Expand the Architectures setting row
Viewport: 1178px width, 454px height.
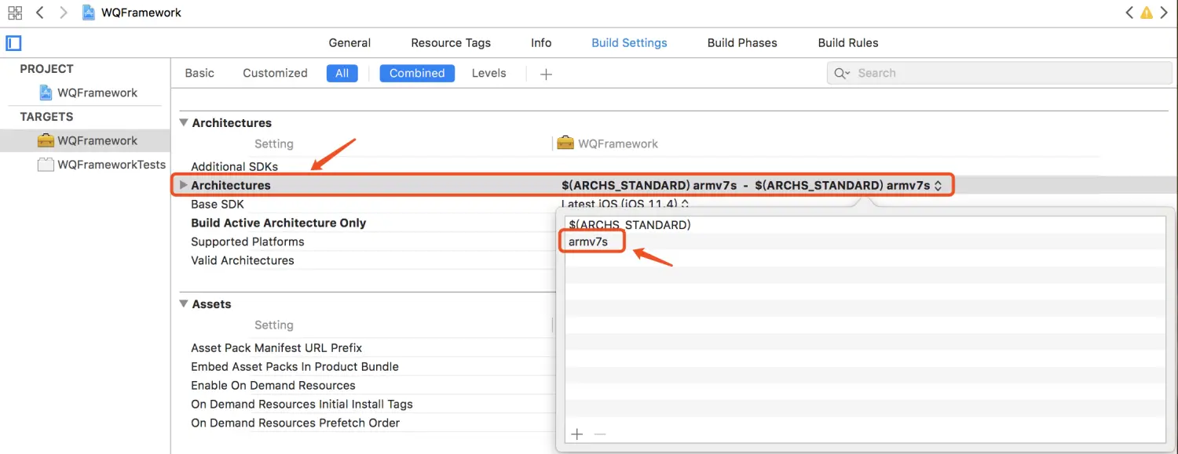pyautogui.click(x=184, y=185)
